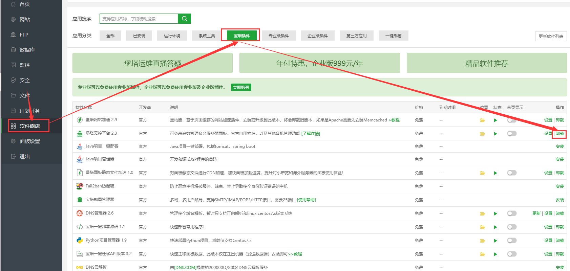Select the 专业版插件 category tab
The height and width of the screenshot is (271, 570).
point(279,36)
